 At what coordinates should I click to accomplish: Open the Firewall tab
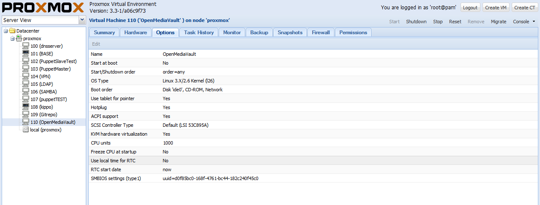pyautogui.click(x=321, y=33)
